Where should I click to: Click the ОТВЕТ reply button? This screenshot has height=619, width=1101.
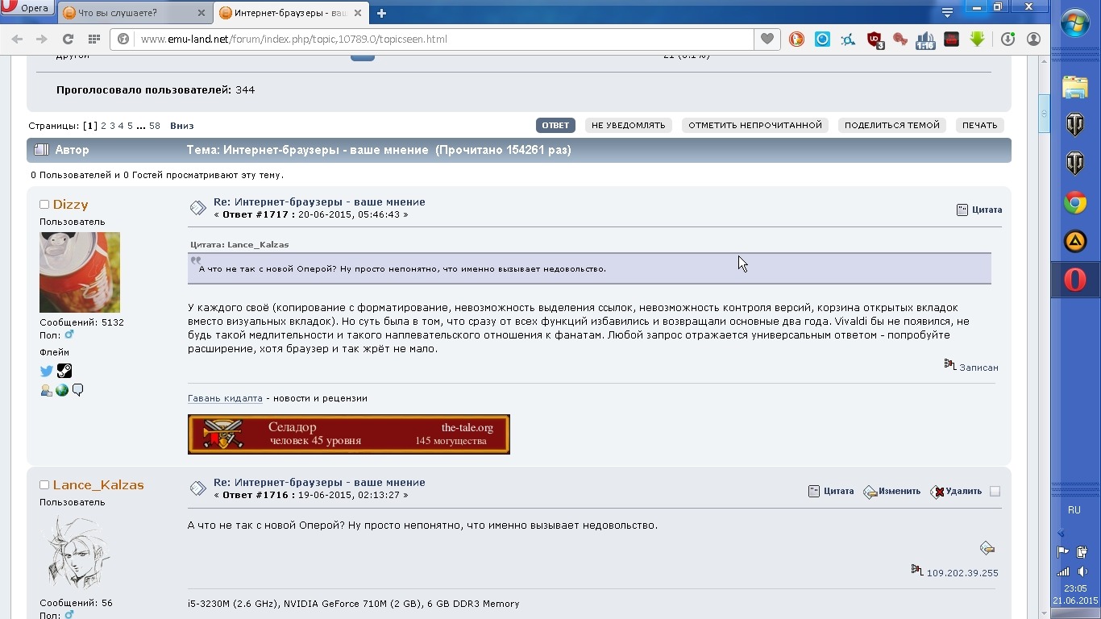[x=555, y=125]
